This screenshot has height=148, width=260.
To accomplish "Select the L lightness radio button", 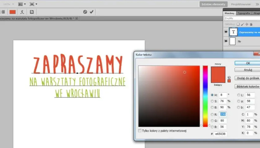I will tap(238, 95).
